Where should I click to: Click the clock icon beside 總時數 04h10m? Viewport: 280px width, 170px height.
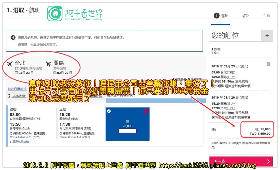tap(61, 133)
